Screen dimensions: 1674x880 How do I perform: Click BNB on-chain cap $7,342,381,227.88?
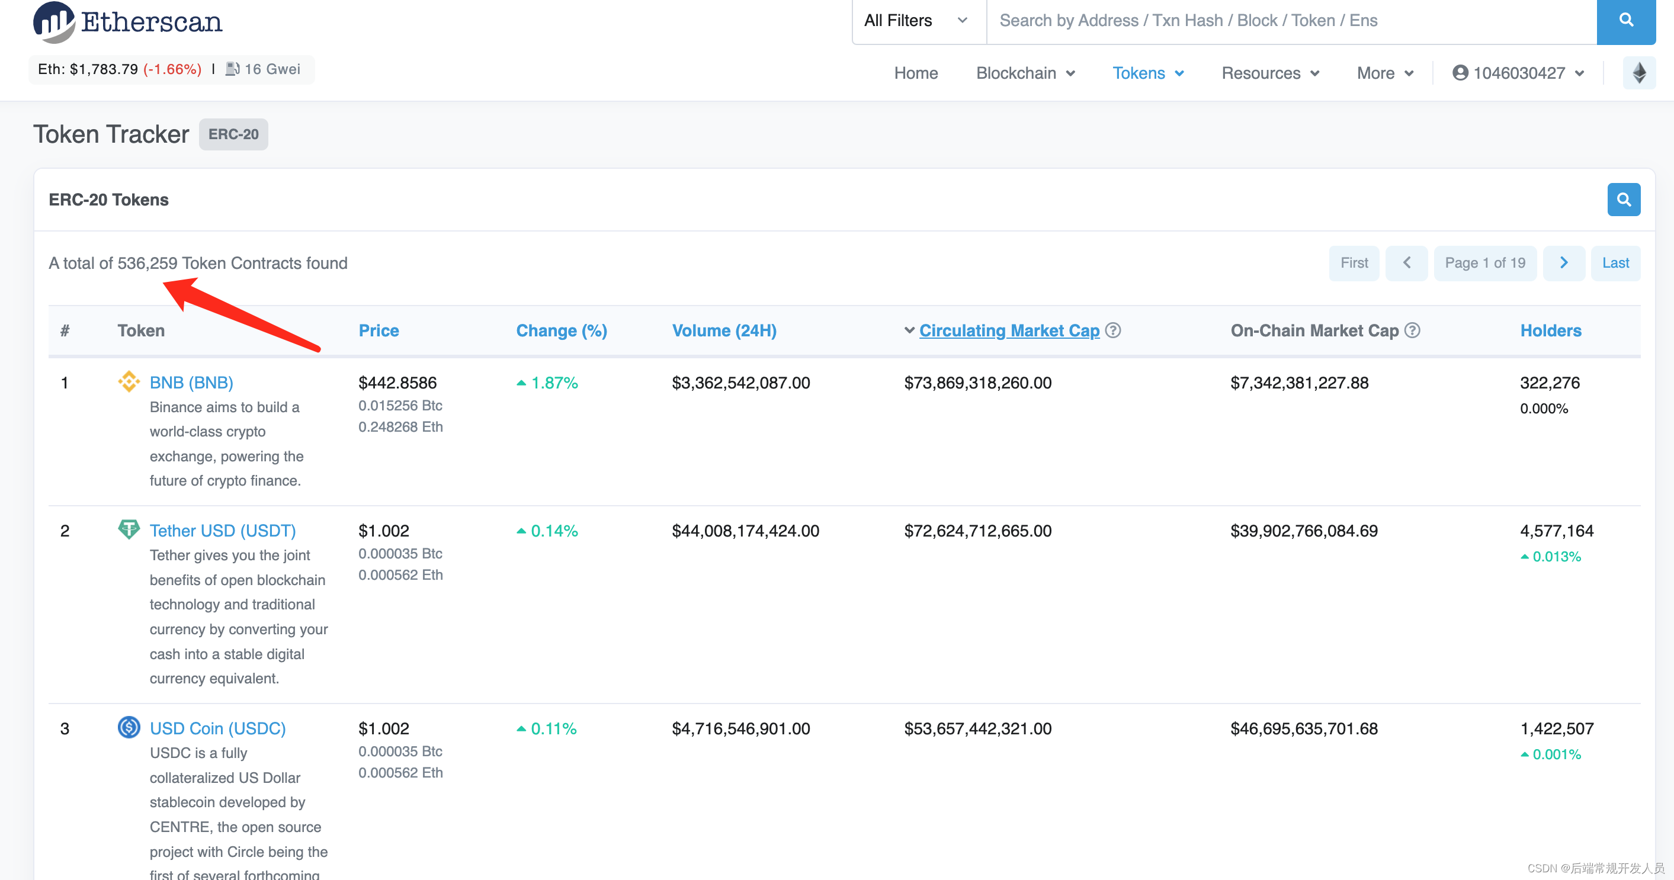1299,383
